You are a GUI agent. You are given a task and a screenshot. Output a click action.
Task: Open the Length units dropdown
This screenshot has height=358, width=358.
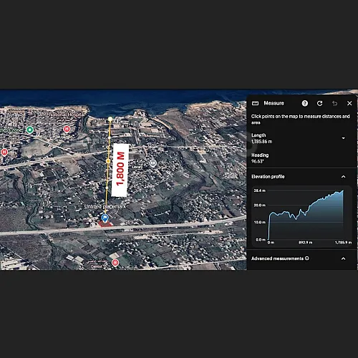tap(343, 138)
